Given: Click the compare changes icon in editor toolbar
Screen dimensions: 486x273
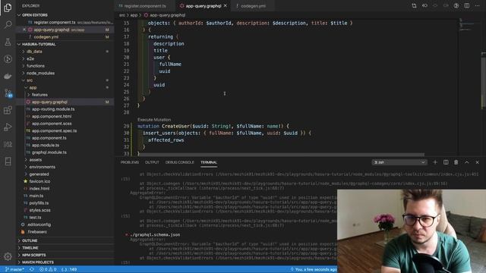Looking at the screenshot, I should click(x=414, y=5).
